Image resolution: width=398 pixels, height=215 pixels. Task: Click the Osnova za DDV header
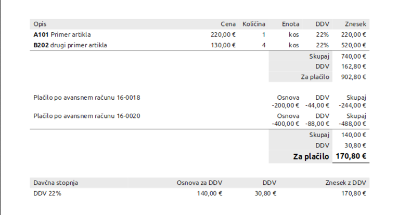coord(199,183)
